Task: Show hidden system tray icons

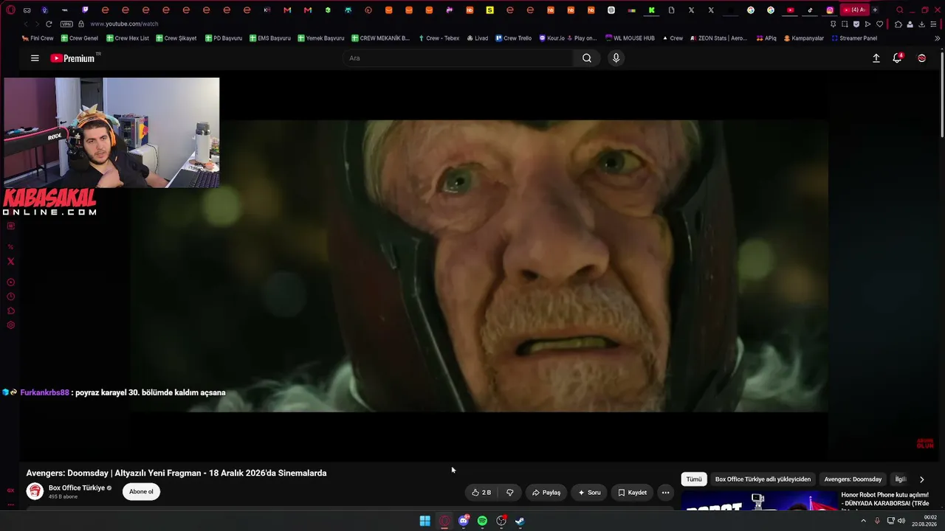Action: pos(863,521)
